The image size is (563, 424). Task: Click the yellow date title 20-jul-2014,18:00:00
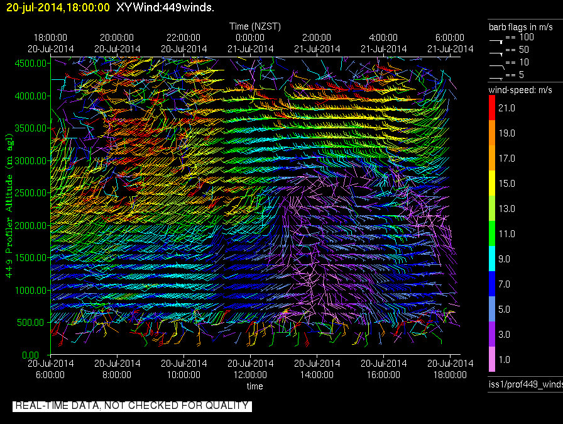[x=58, y=7]
